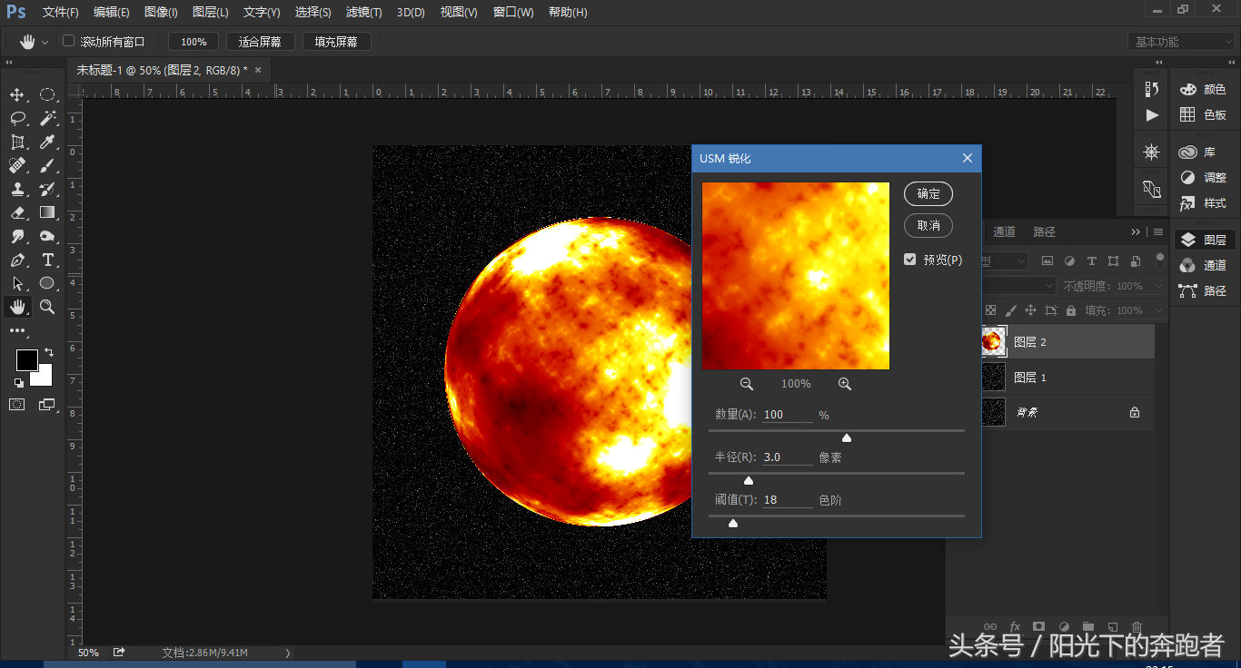
Task: Collapse the Layers panel double-arrow
Action: click(x=1136, y=232)
